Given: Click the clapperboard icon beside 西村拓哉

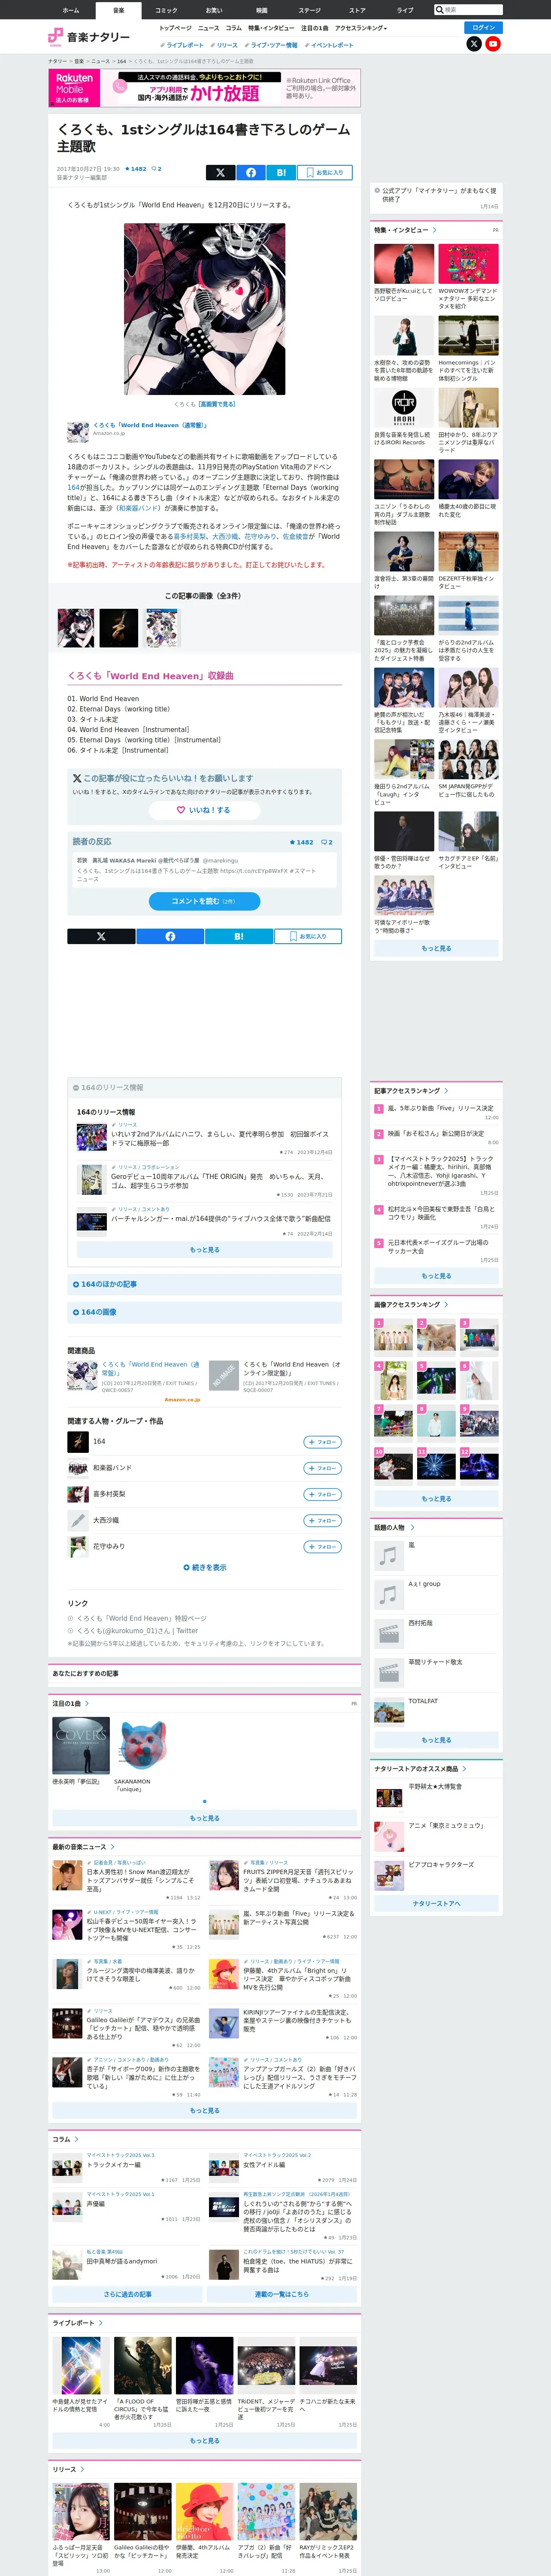Looking at the screenshot, I should [x=388, y=1633].
